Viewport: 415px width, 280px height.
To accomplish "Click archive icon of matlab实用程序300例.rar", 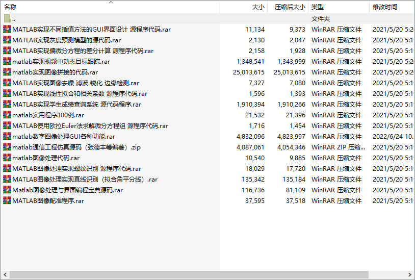I will coord(7,115).
